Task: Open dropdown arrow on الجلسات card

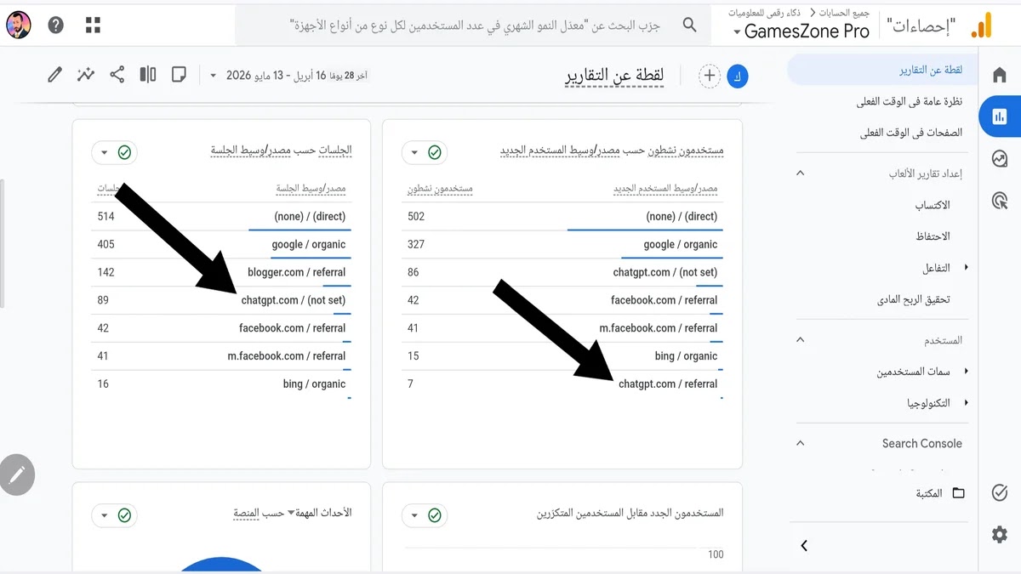Action: coord(105,153)
